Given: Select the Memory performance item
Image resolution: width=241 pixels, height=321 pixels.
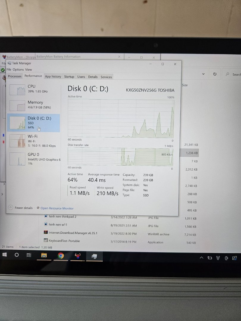Looking at the screenshot, I should 33,105.
